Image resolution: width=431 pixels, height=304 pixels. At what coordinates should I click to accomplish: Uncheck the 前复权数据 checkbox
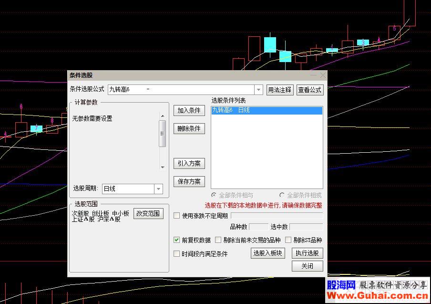tap(177, 240)
